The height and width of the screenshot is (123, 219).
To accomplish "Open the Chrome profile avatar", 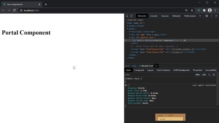I will point(210,10).
